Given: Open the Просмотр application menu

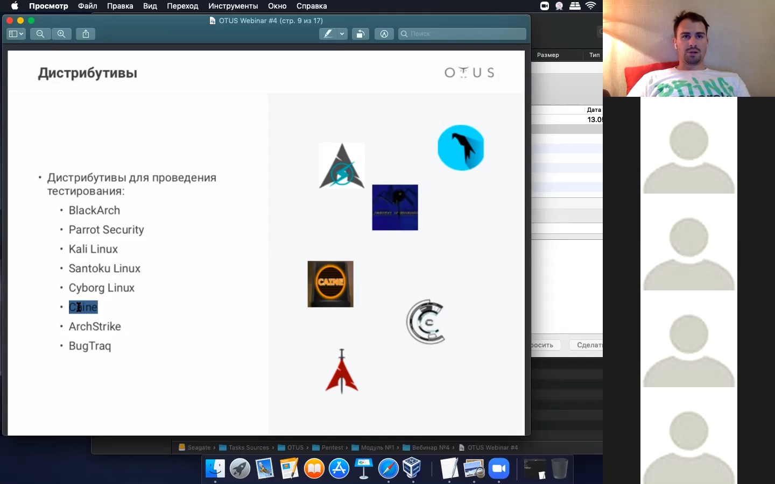Looking at the screenshot, I should [48, 6].
